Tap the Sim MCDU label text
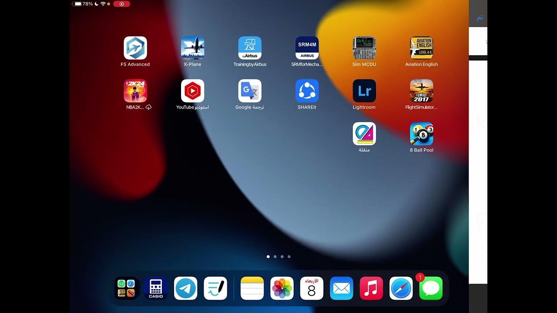Viewport: 557px width, 313px height. (x=364, y=64)
